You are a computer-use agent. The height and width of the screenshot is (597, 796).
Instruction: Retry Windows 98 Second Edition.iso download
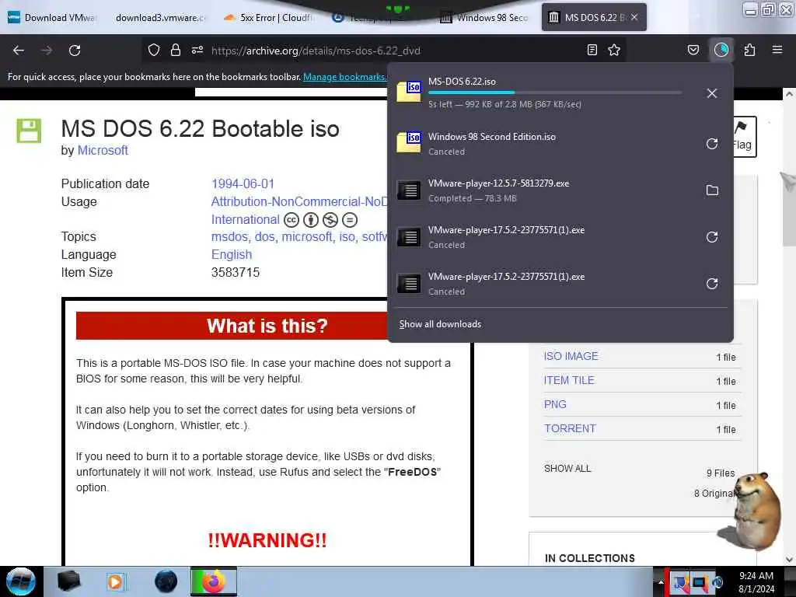tap(712, 144)
